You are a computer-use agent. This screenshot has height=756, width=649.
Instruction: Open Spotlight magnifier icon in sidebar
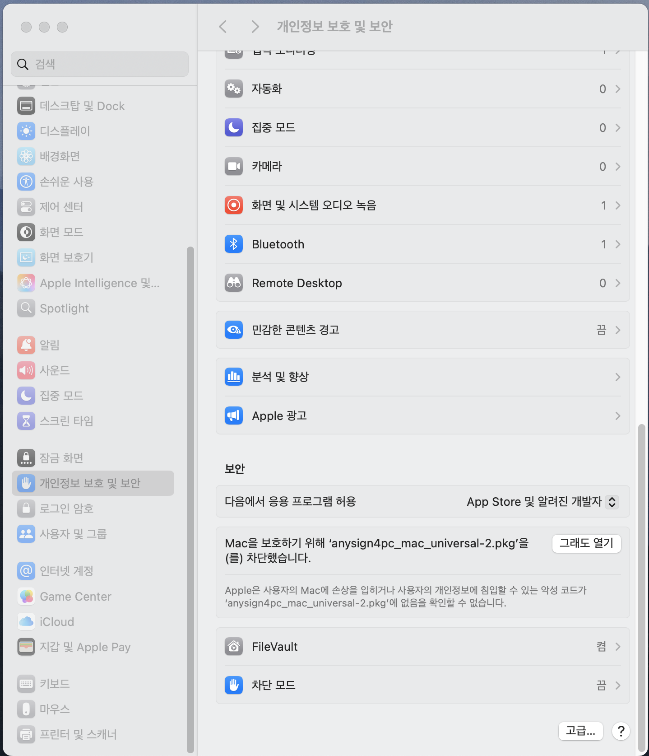point(26,308)
